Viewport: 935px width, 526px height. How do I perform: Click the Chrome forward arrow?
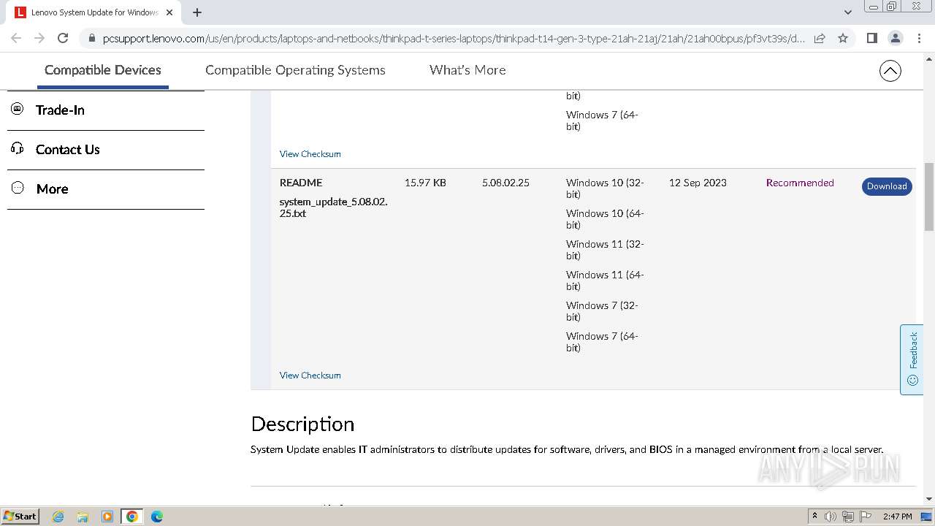[x=39, y=38]
